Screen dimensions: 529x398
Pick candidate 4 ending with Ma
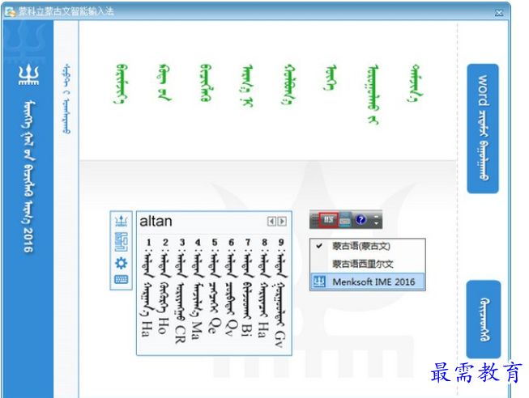point(197,290)
